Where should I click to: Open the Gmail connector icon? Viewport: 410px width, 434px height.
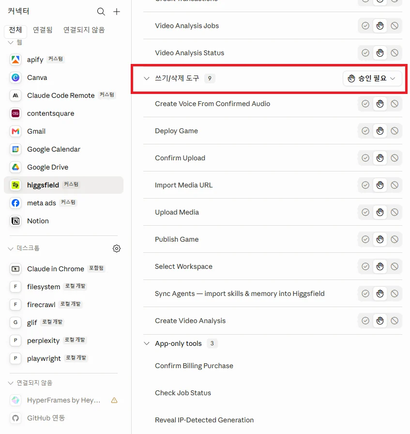[x=15, y=131]
